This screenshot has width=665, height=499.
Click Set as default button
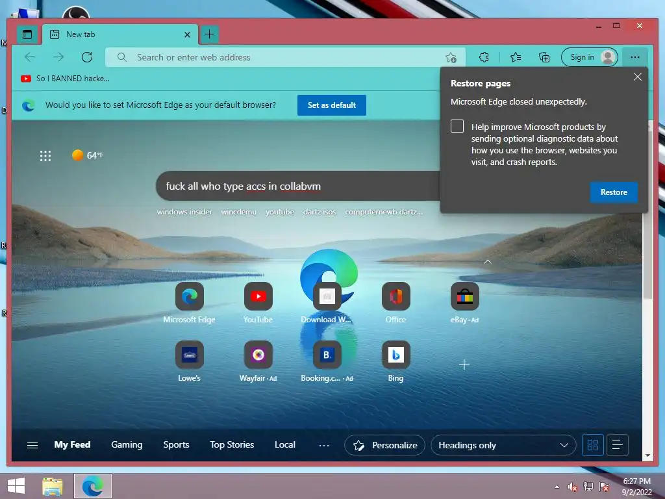pyautogui.click(x=332, y=105)
